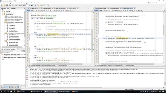Switch to the Services panel tab

(13, 8)
